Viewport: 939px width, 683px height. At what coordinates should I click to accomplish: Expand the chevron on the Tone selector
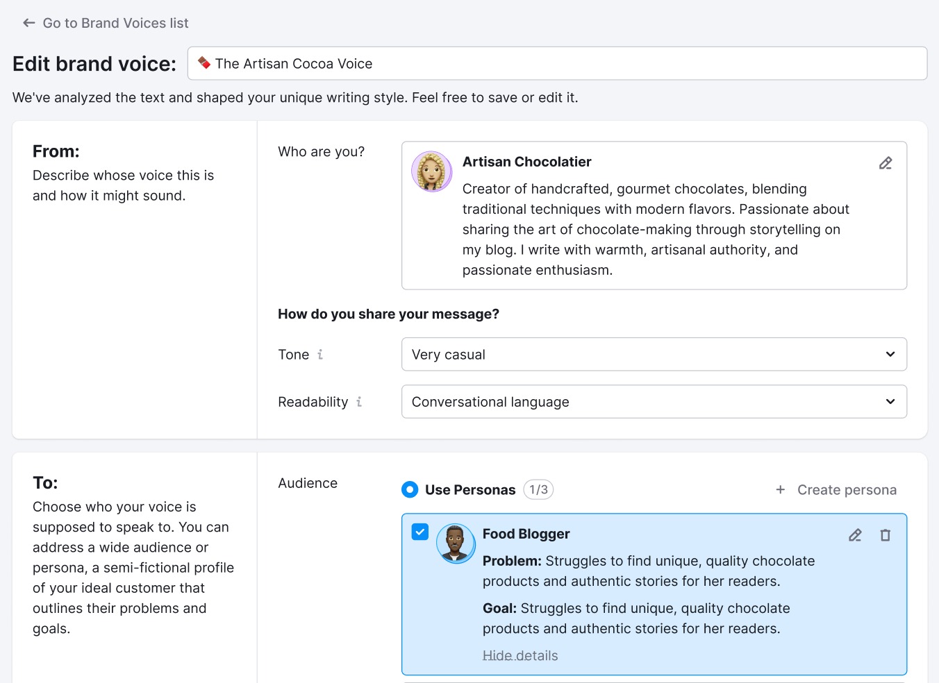click(x=890, y=354)
